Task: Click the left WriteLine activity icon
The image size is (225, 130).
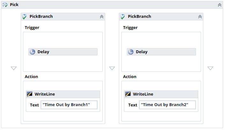Action: point(30,94)
